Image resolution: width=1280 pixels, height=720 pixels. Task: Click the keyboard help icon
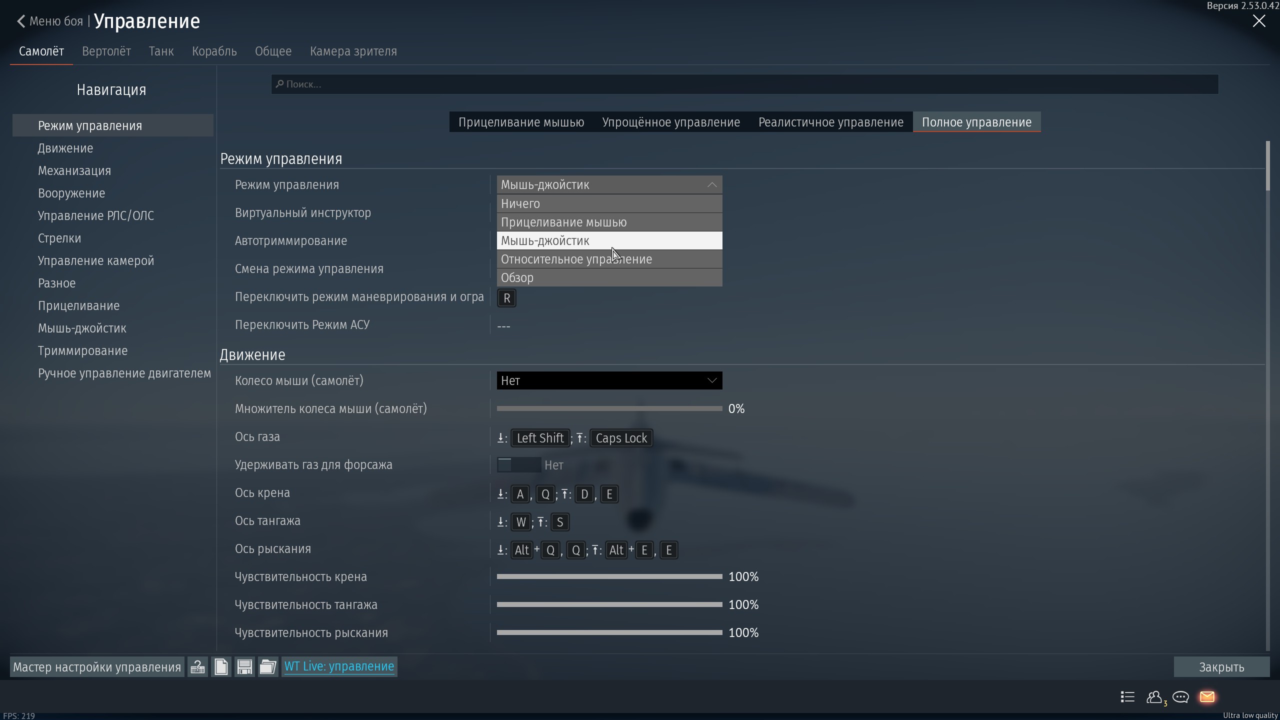point(197,666)
